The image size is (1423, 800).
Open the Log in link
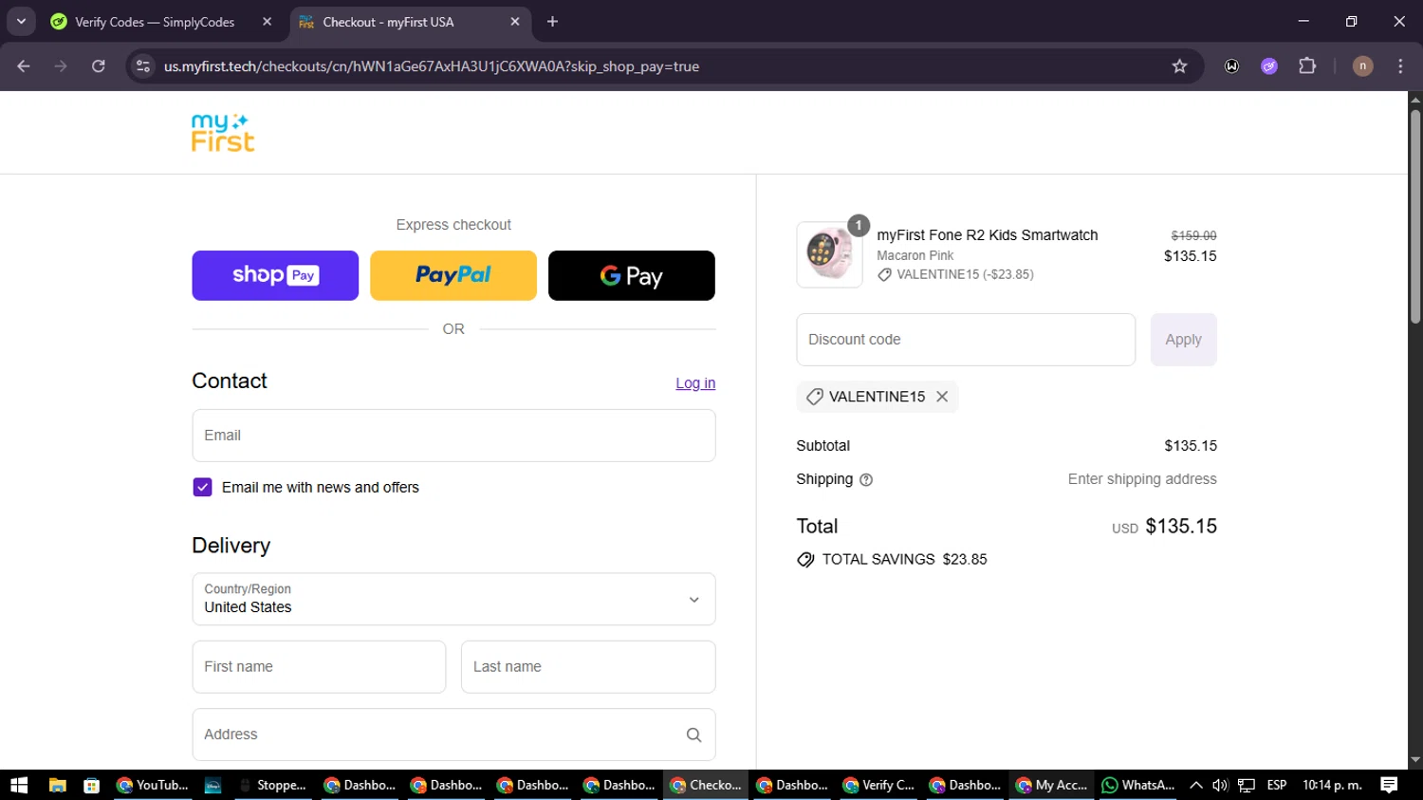[695, 383]
